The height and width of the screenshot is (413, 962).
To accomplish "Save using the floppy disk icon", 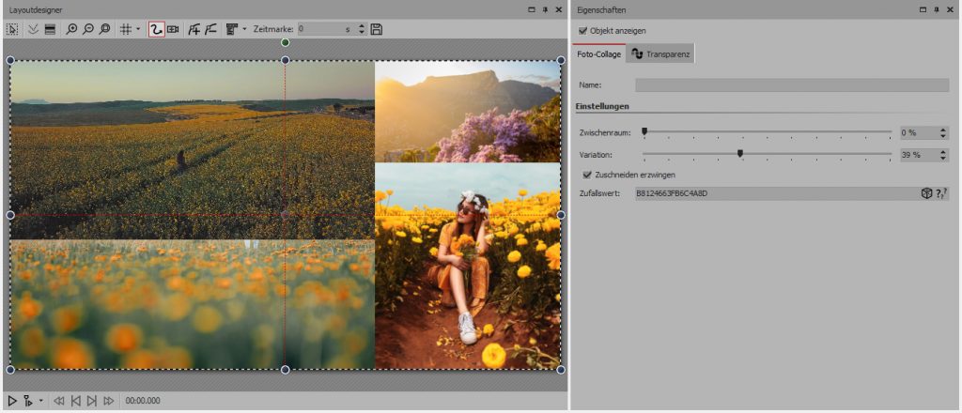I will [x=377, y=30].
